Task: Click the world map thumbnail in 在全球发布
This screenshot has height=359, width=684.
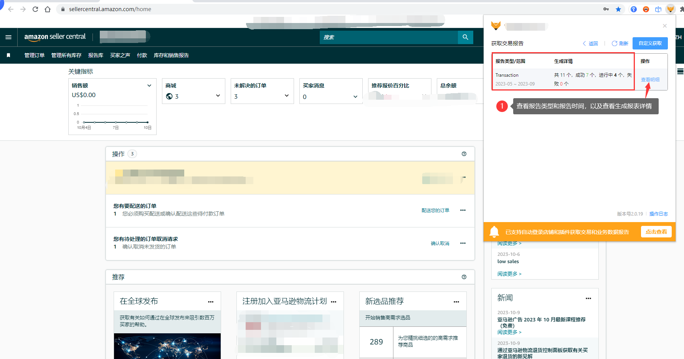Action: pos(167,346)
